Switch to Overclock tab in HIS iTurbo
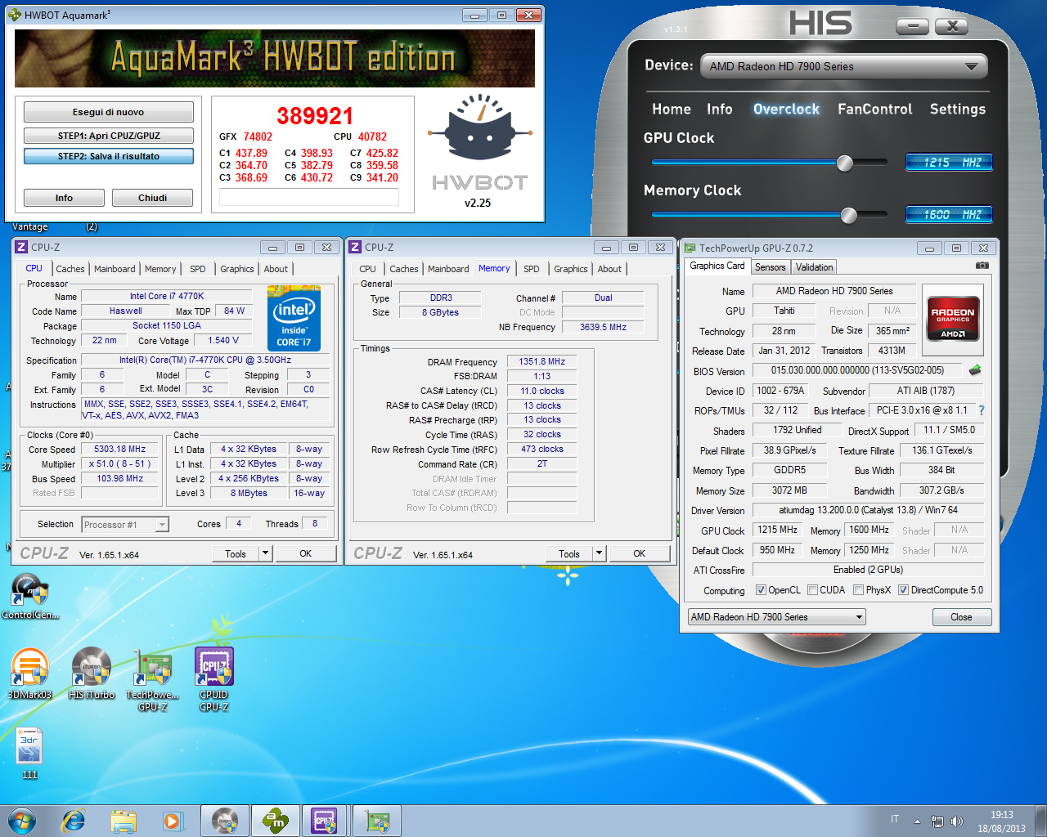1047x837 pixels. (x=786, y=109)
